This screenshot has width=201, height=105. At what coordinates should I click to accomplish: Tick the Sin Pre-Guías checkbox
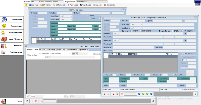tap(28, 55)
